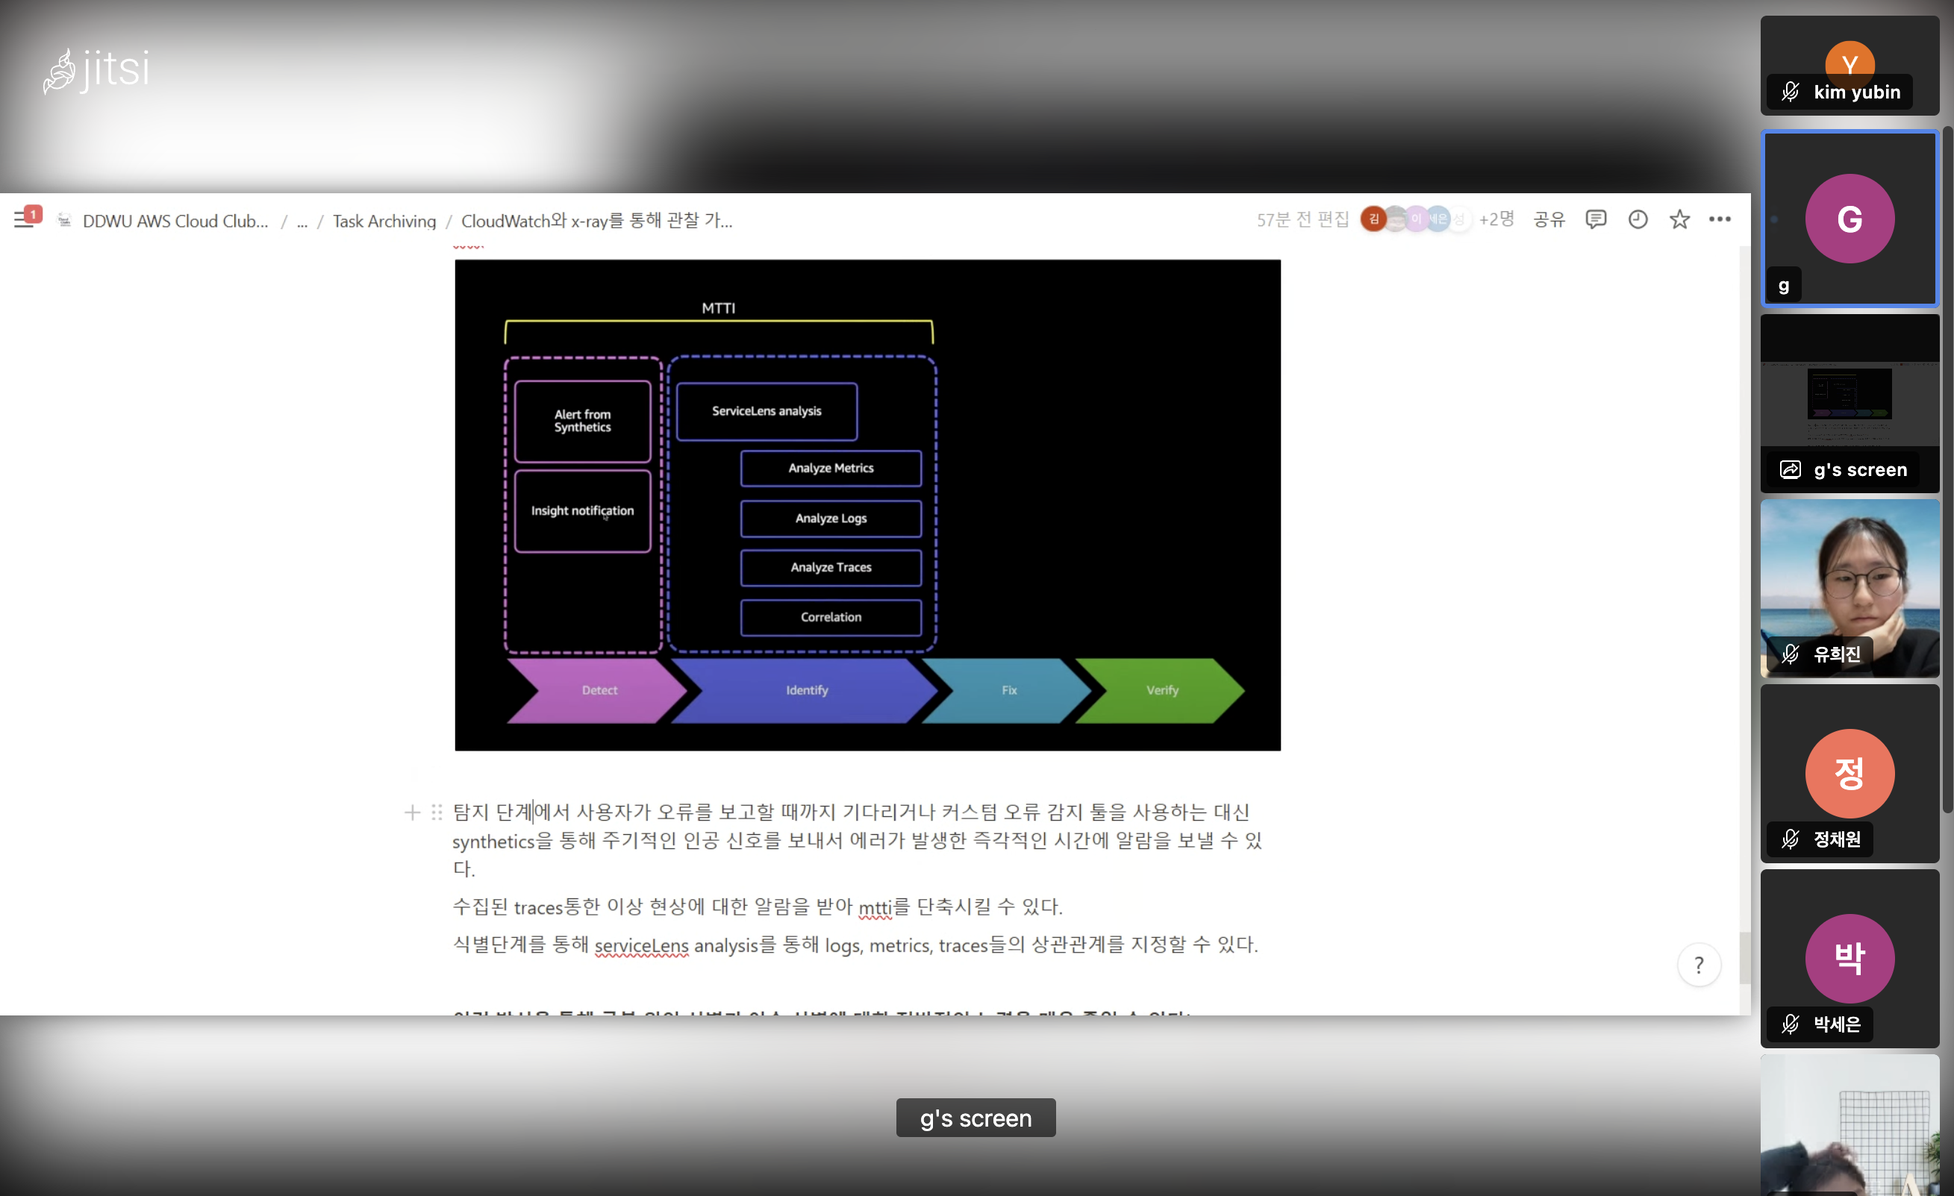Click 유희진's muted microphone indicator
Screen dimensions: 1954x1196
[x=1790, y=654]
